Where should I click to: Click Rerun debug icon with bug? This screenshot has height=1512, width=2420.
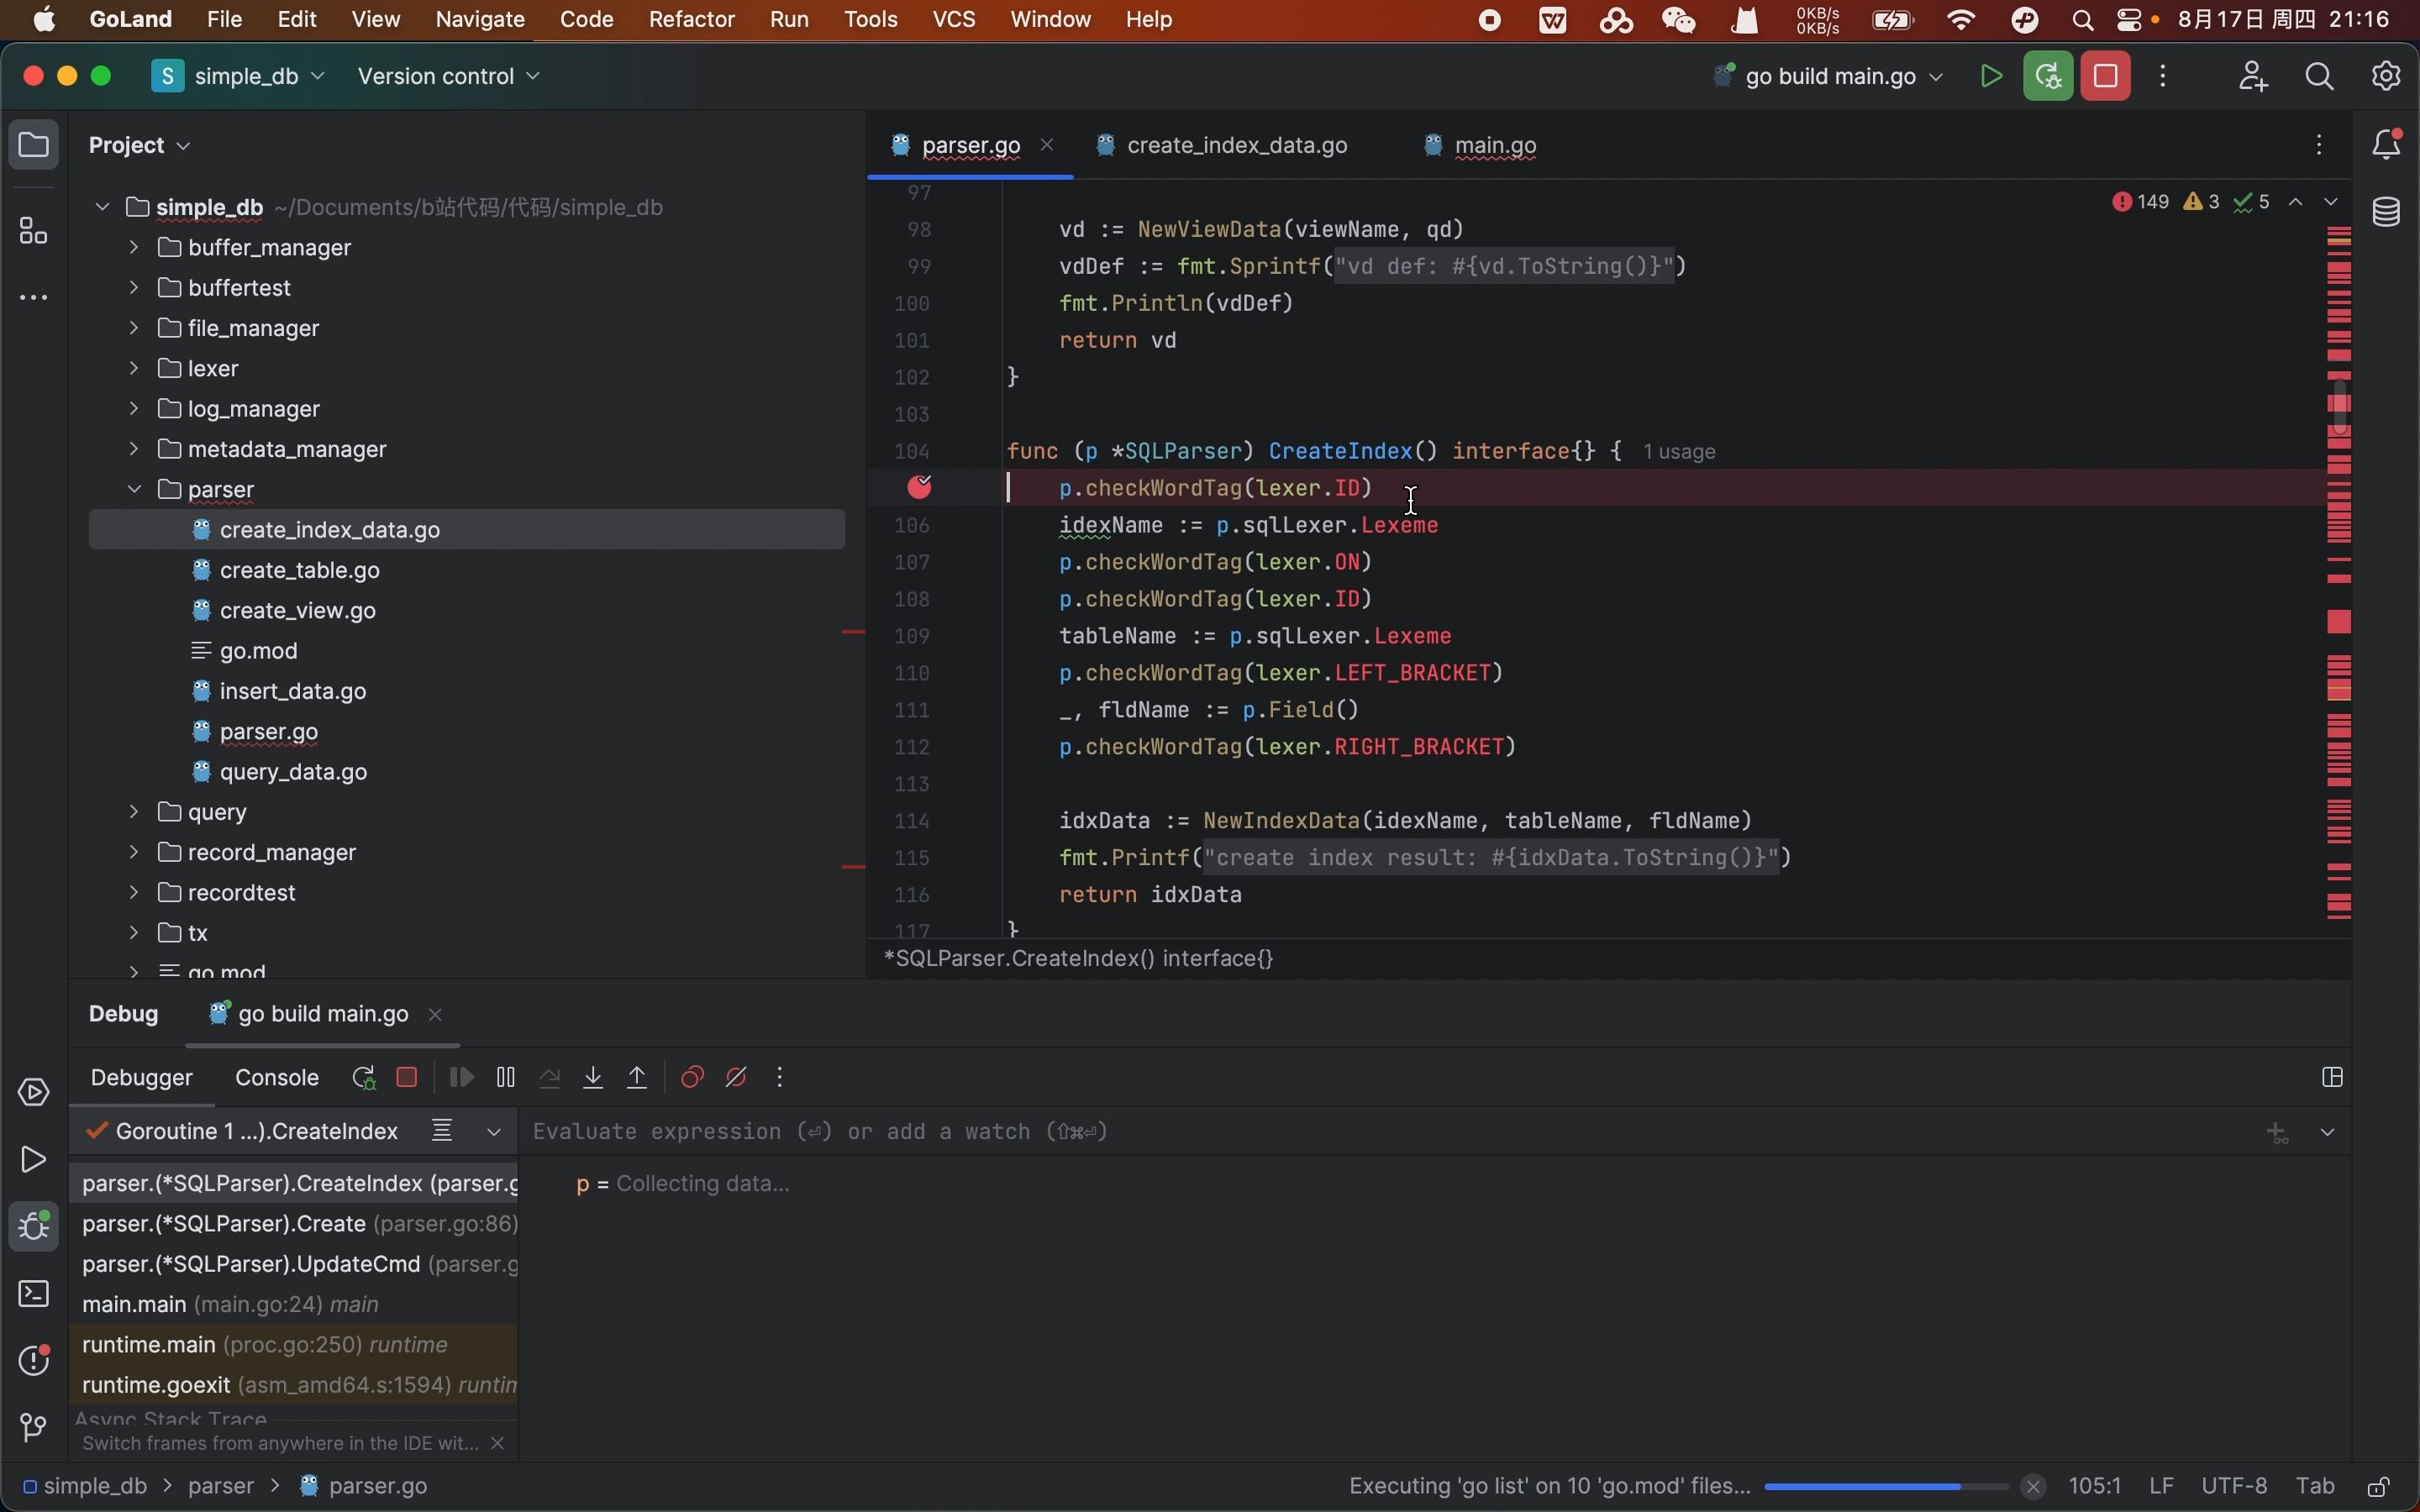pyautogui.click(x=363, y=1077)
